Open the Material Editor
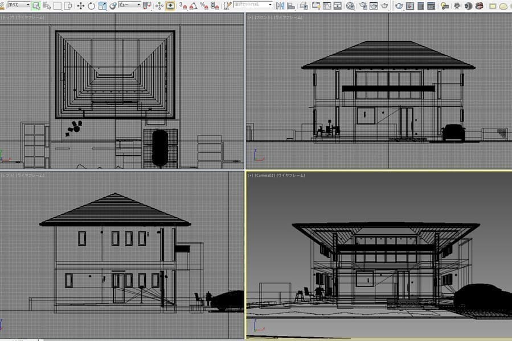Viewport: 512px width, 341px height. point(350,6)
